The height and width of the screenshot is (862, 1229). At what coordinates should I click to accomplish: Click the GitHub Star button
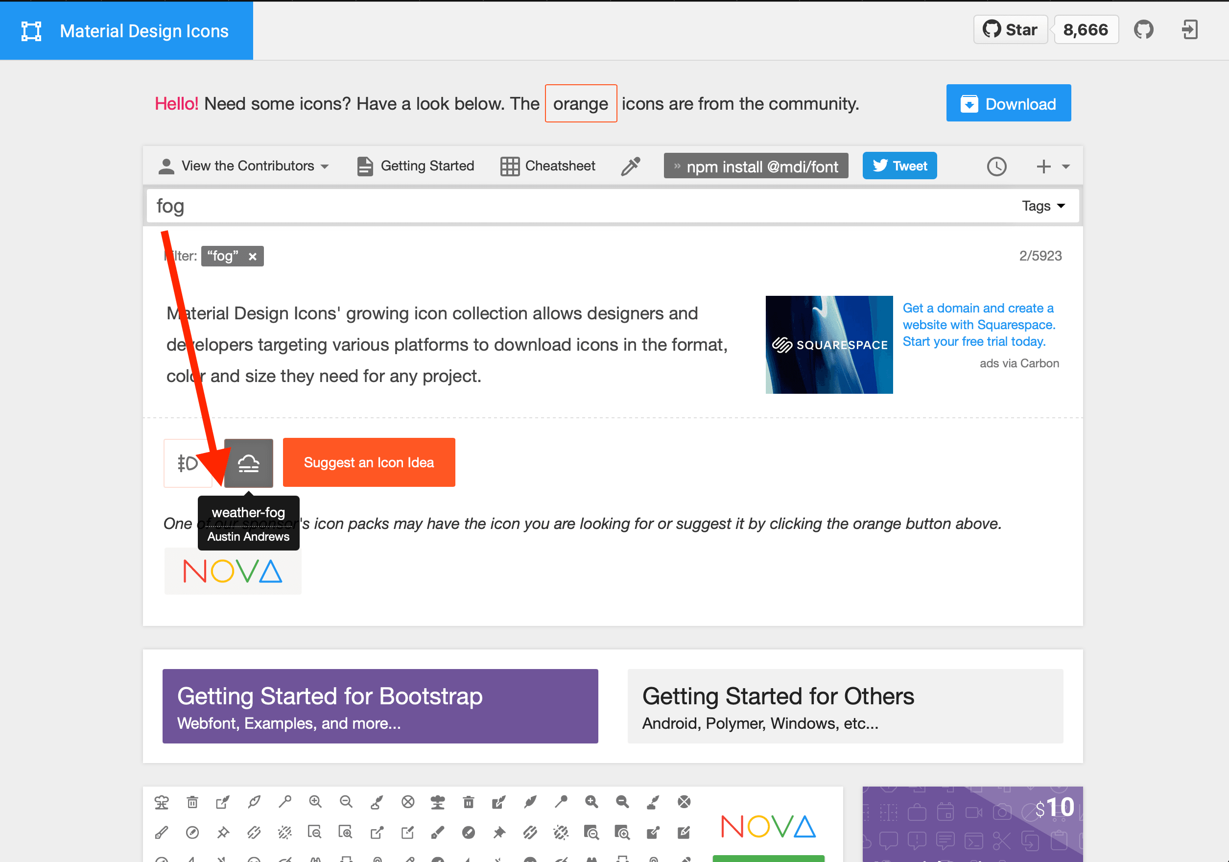point(1010,29)
